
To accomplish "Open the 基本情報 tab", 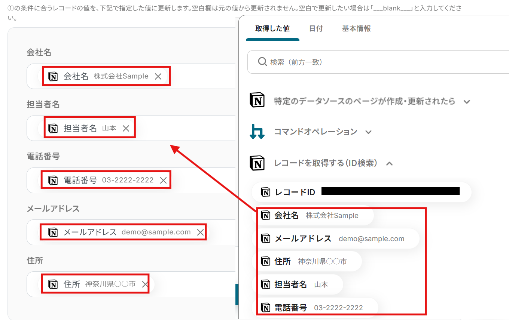I will pyautogui.click(x=356, y=28).
